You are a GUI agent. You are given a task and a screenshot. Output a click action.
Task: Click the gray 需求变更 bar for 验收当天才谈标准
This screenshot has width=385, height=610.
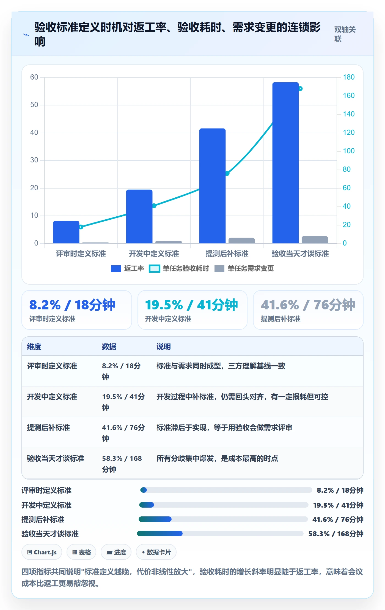(x=315, y=240)
